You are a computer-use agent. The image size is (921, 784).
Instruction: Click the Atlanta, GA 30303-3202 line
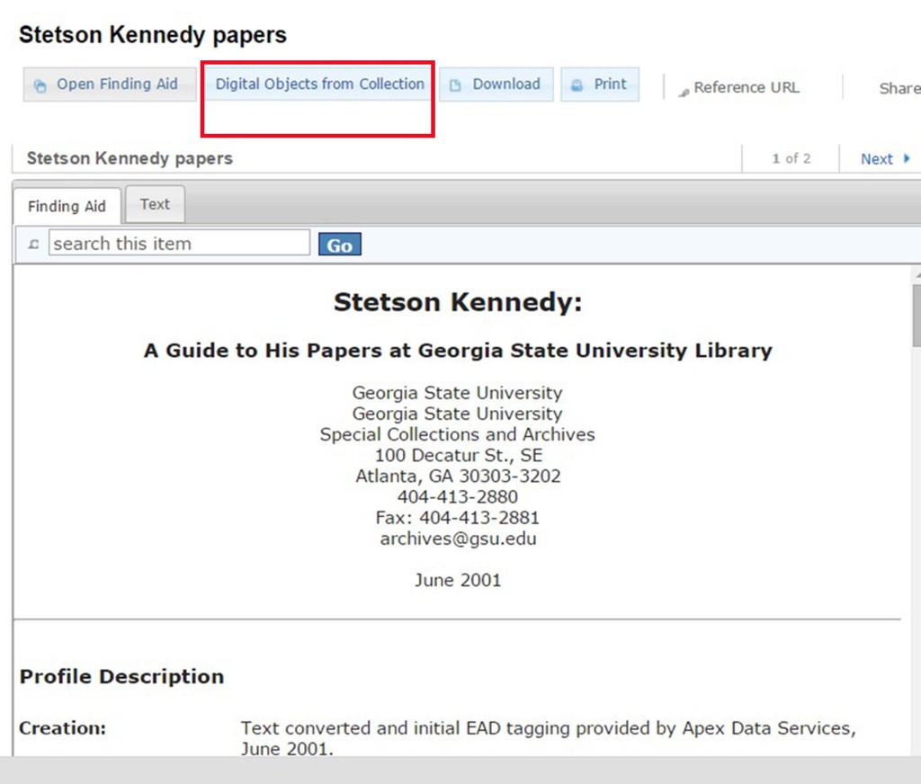458,477
